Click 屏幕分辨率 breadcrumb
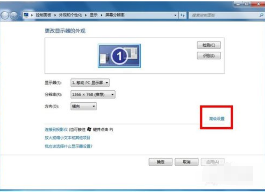 115,15
